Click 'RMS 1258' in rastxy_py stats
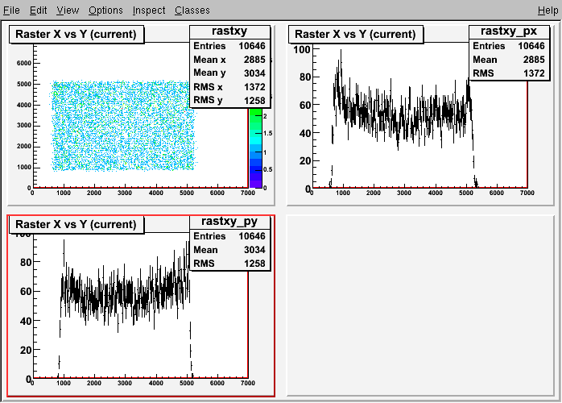This screenshot has width=562, height=403. point(229,264)
